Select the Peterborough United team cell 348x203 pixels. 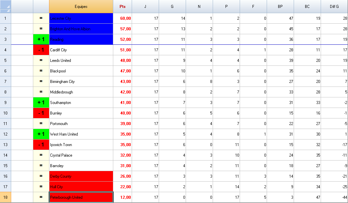pos(81,197)
